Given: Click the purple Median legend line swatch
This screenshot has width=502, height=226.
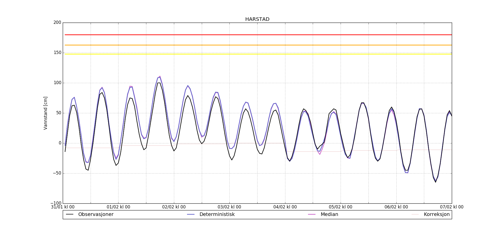Looking at the screenshot, I should tap(312, 214).
